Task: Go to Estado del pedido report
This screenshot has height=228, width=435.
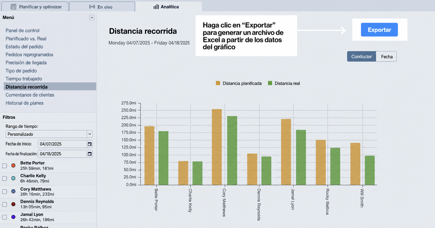Action: pos(24,47)
